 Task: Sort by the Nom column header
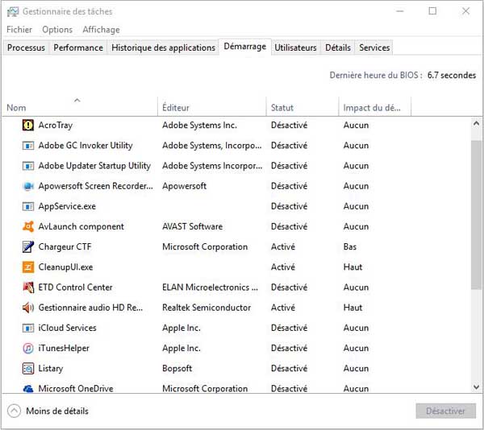(80, 107)
